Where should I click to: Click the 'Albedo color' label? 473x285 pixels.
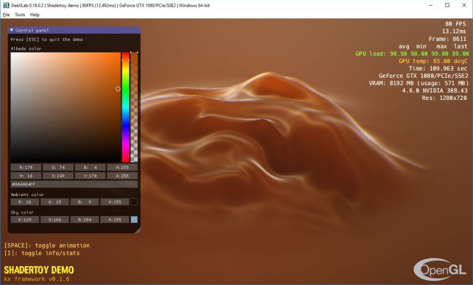(x=26, y=48)
